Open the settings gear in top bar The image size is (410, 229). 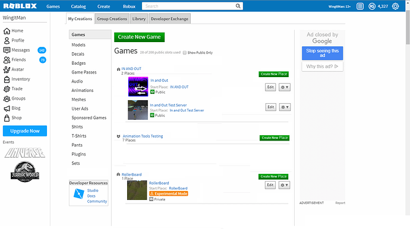point(395,7)
